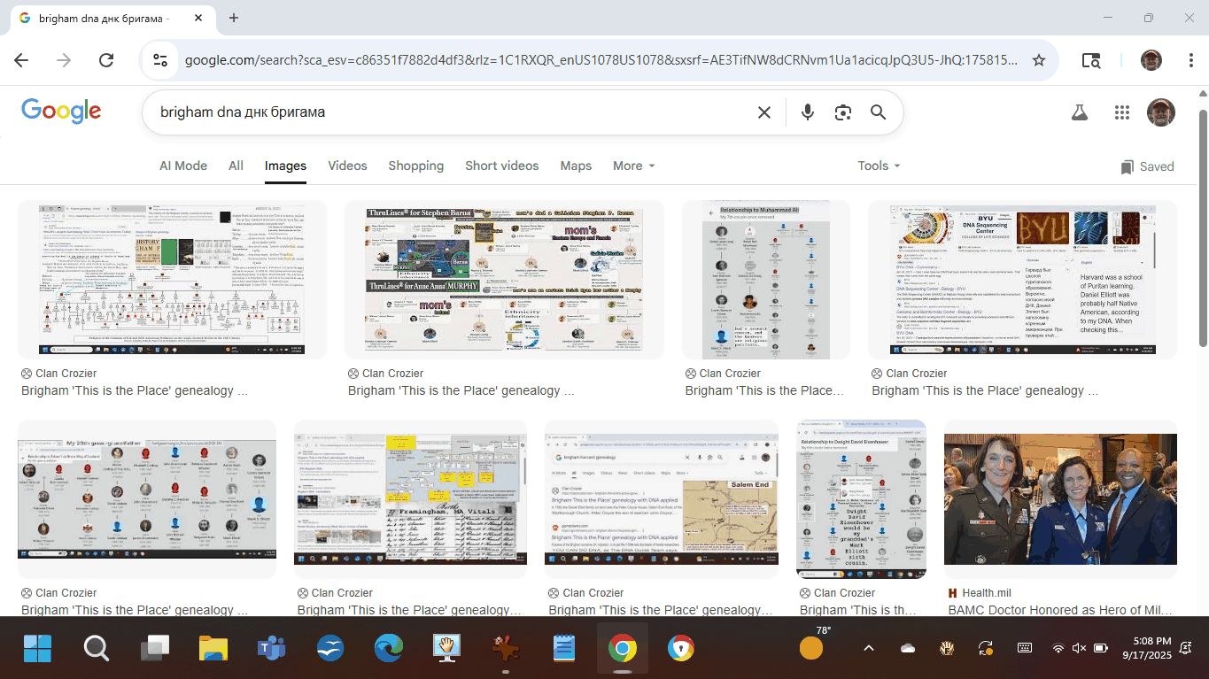Click the search query input field
The height and width of the screenshot is (679, 1209).
(443, 112)
